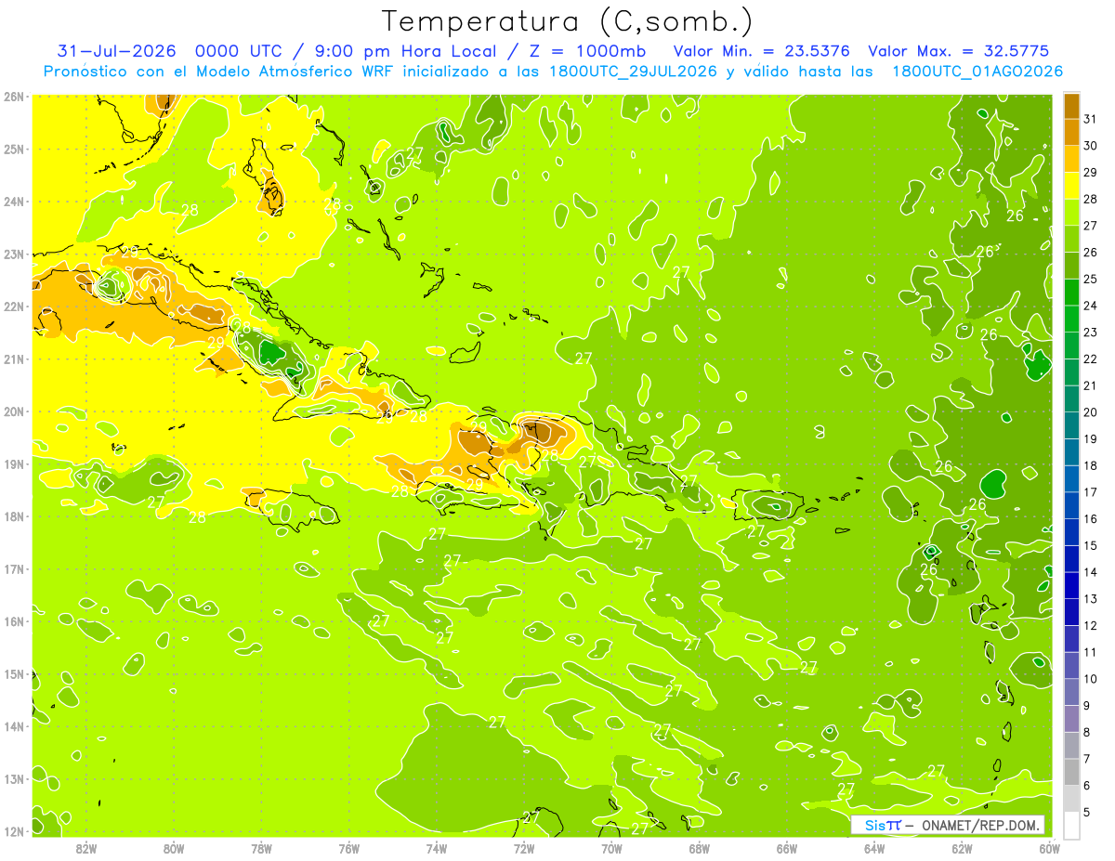
Task: Click the 'SisTT' logo text
Action: tap(883, 825)
